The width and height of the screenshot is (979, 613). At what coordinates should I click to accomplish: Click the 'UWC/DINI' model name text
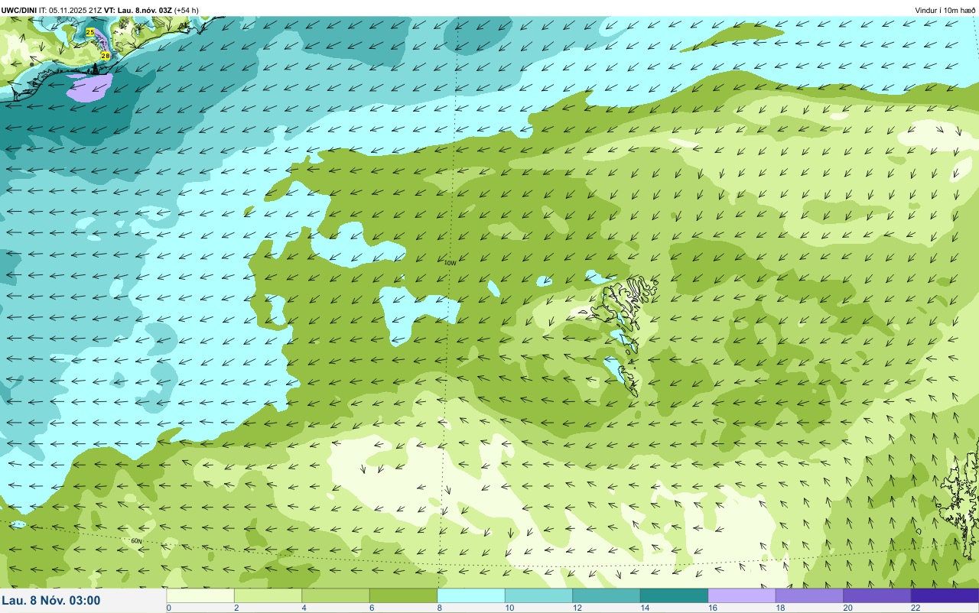19,10
